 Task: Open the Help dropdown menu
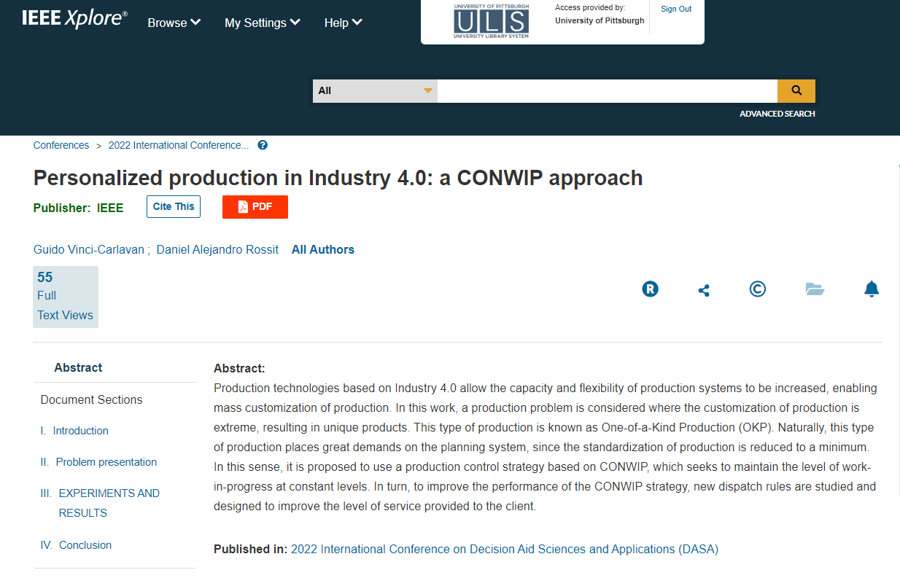[x=343, y=23]
